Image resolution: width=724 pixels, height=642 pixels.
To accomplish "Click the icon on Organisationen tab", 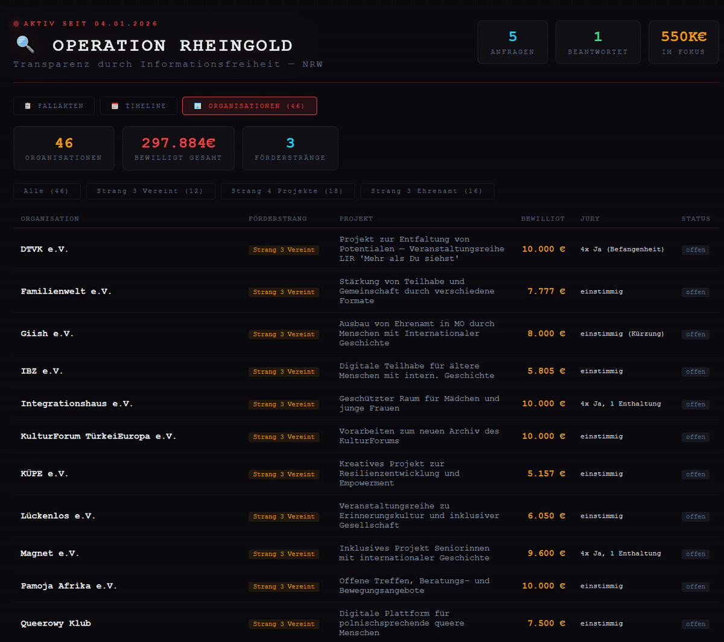I will point(197,106).
